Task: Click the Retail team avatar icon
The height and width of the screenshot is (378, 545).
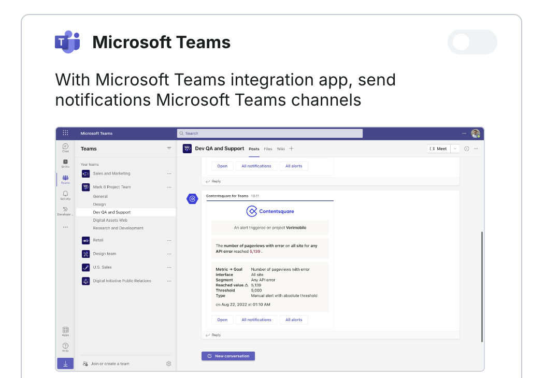Action: pyautogui.click(x=86, y=240)
